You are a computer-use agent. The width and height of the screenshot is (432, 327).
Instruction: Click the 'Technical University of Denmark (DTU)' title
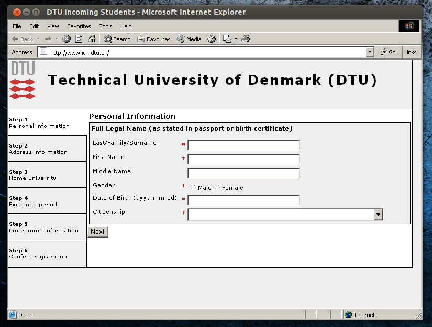[213, 80]
